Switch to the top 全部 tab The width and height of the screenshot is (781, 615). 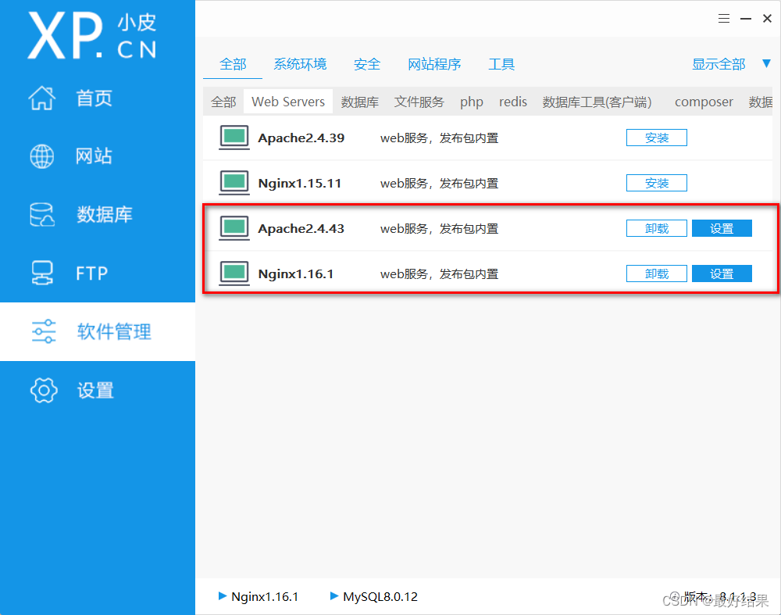click(x=233, y=64)
